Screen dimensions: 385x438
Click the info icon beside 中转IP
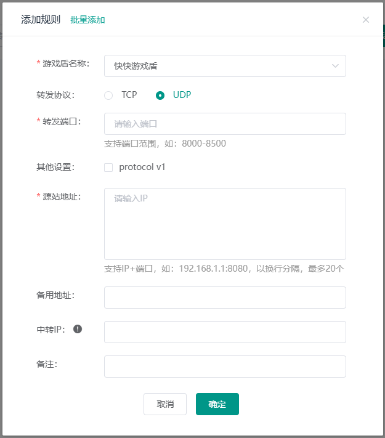[78, 329]
